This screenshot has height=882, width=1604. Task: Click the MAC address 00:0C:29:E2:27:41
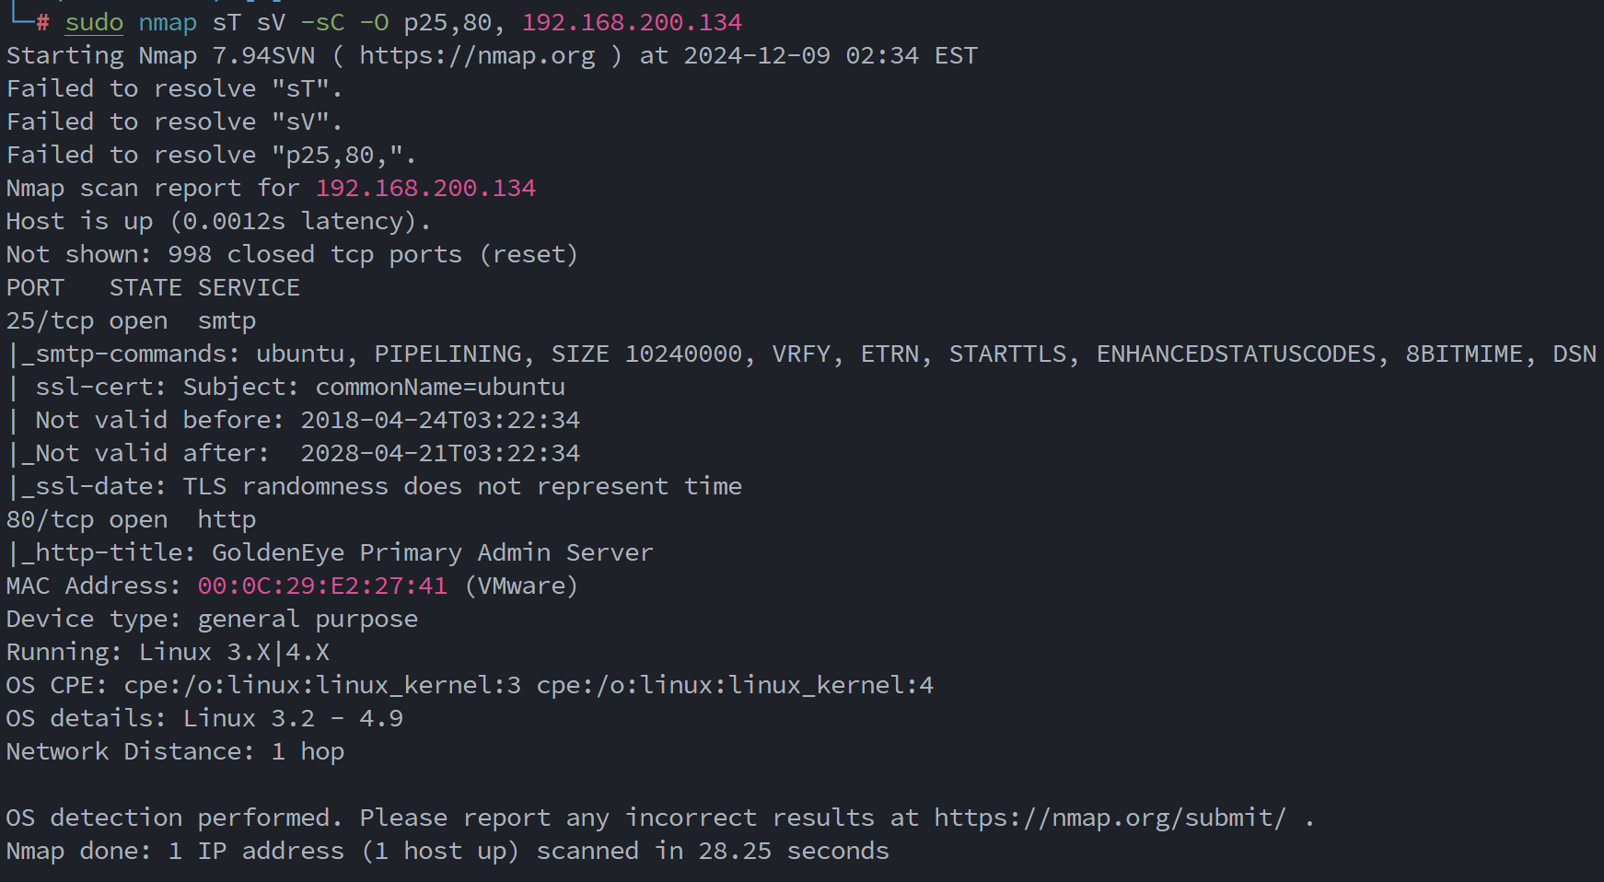tap(322, 586)
